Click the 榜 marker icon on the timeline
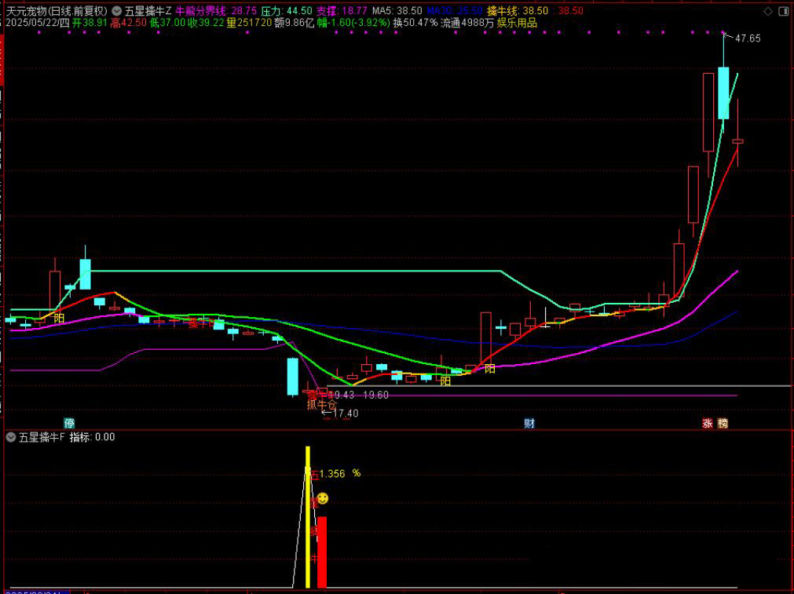This screenshot has height=594, width=794. (x=723, y=424)
